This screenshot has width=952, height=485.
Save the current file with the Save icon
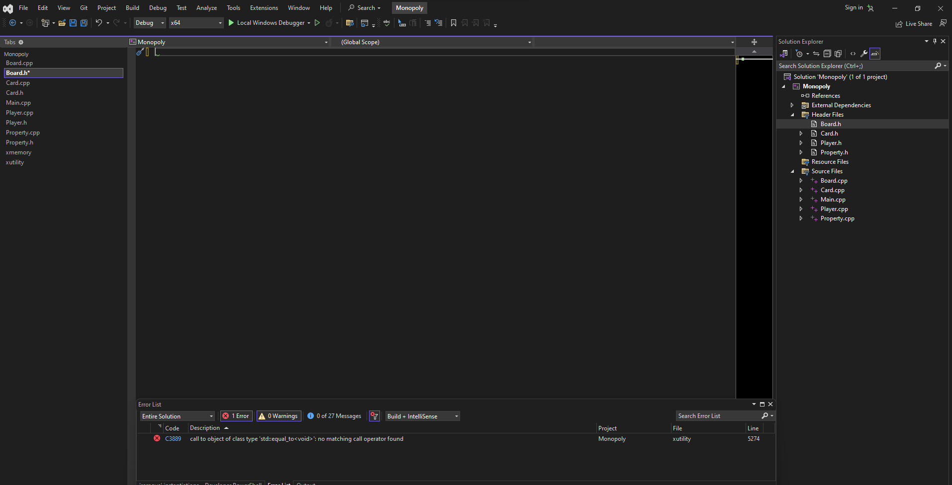tap(73, 23)
